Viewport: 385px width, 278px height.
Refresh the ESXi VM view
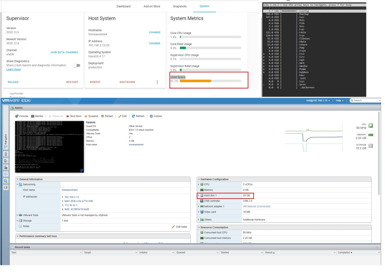(138, 116)
